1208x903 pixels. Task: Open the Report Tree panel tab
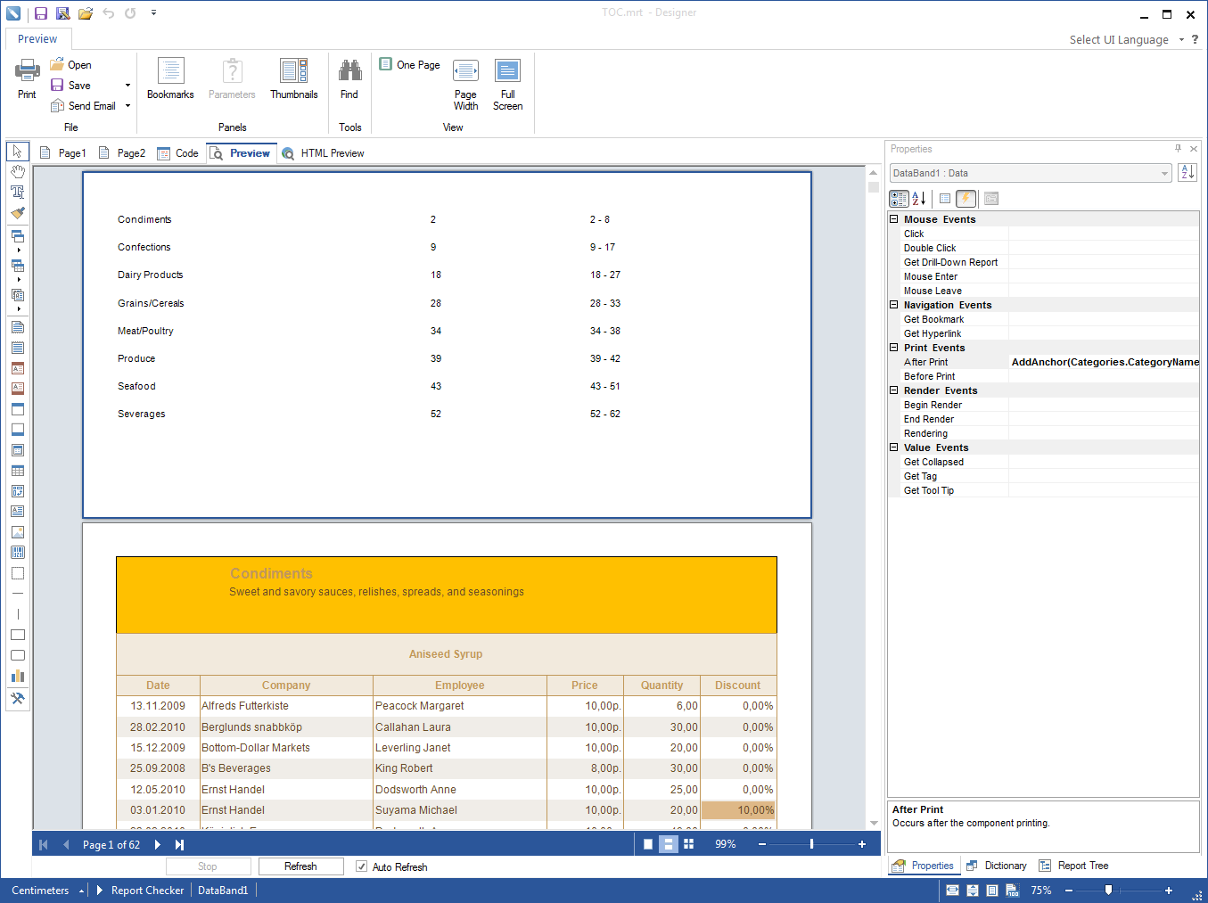pos(1074,866)
